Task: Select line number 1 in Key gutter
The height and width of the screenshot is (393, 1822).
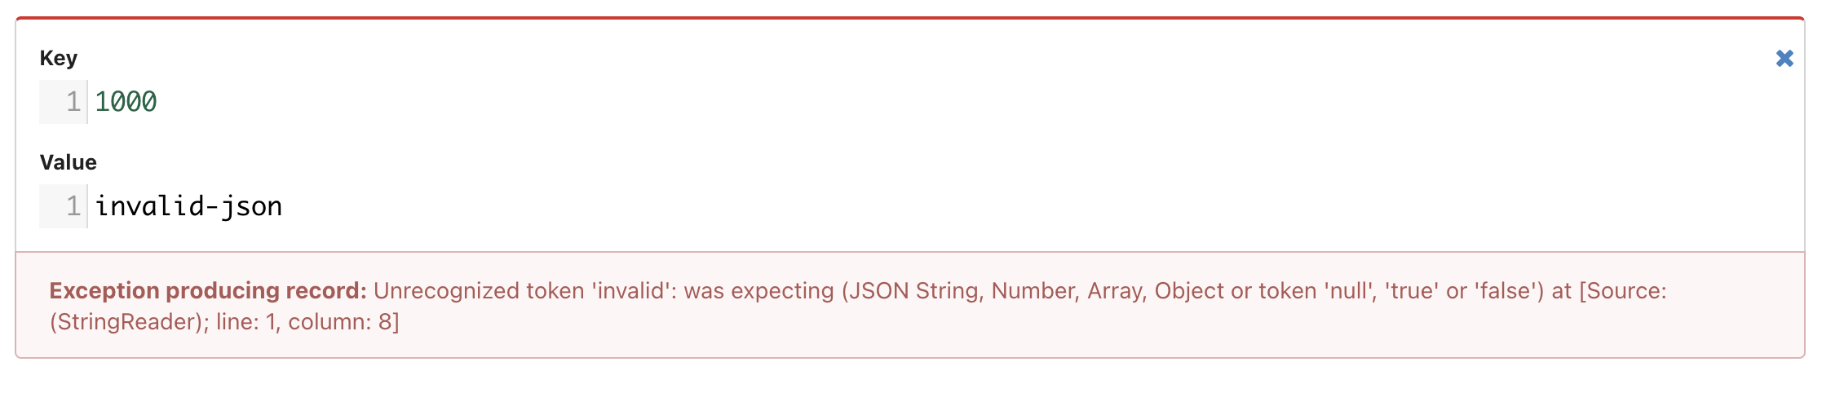Action: 73,102
